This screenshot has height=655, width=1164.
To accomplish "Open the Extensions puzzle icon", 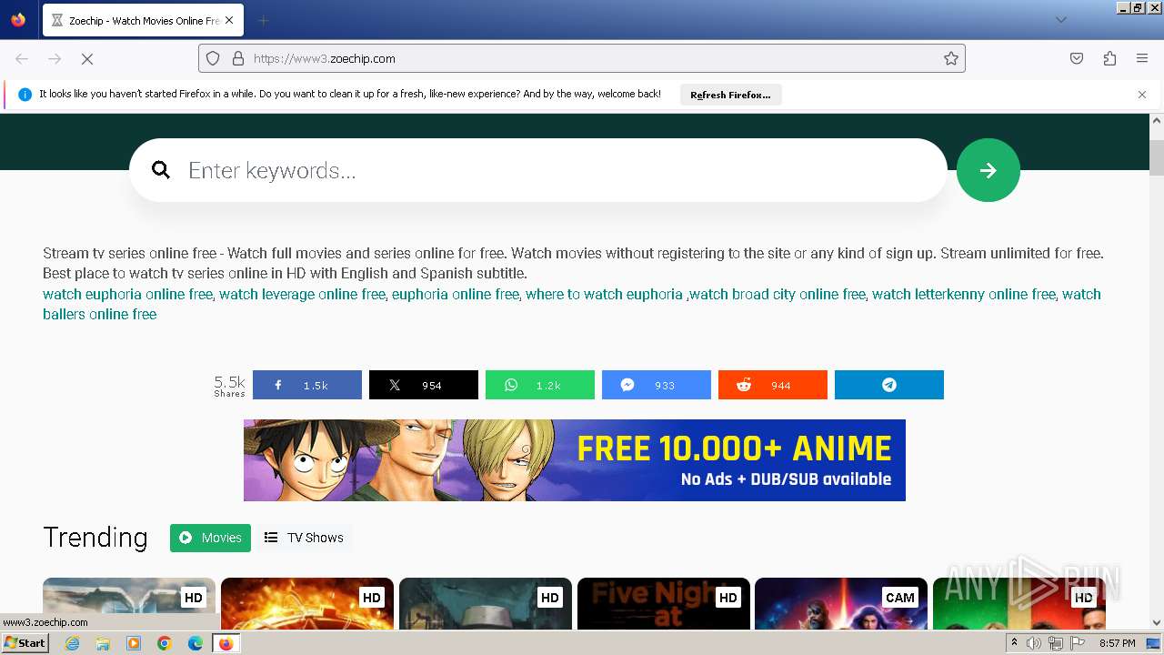I will pos(1109,58).
